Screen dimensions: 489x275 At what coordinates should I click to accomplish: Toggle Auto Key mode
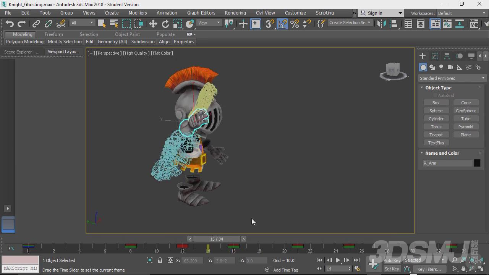coord(392,260)
